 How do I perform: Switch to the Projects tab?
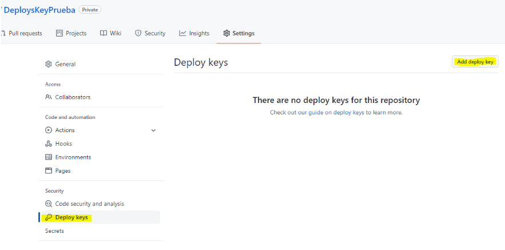point(71,33)
